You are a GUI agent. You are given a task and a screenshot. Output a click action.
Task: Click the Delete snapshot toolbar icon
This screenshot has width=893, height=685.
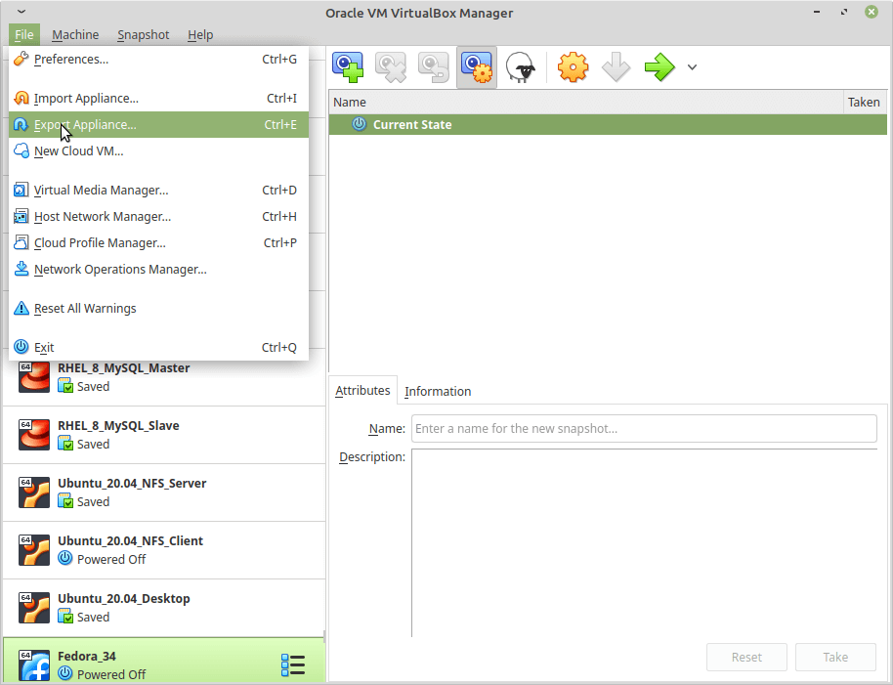tap(391, 67)
